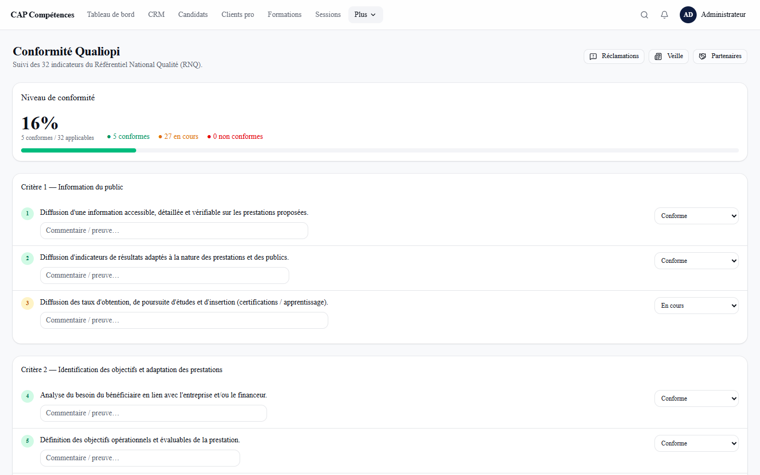Click 'Analyse du besoin du bénéficiaire' text

pos(154,395)
